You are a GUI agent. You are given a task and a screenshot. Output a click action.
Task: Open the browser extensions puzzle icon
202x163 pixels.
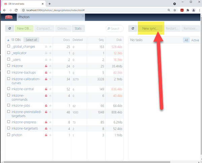coord(188,10)
